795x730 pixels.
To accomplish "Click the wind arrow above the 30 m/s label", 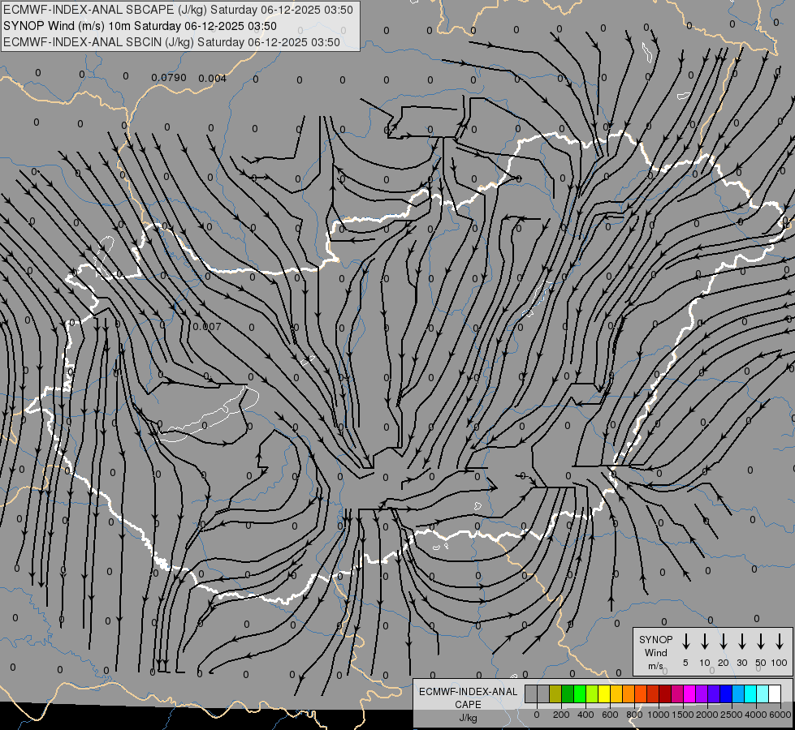I will tap(741, 642).
